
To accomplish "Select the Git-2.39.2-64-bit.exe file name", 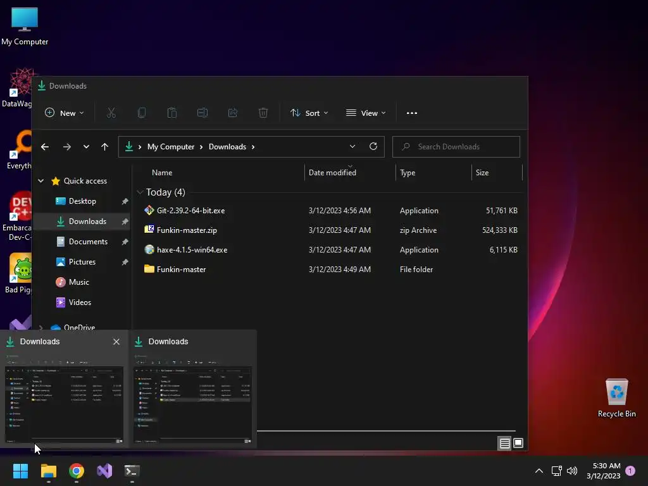I will (x=191, y=210).
